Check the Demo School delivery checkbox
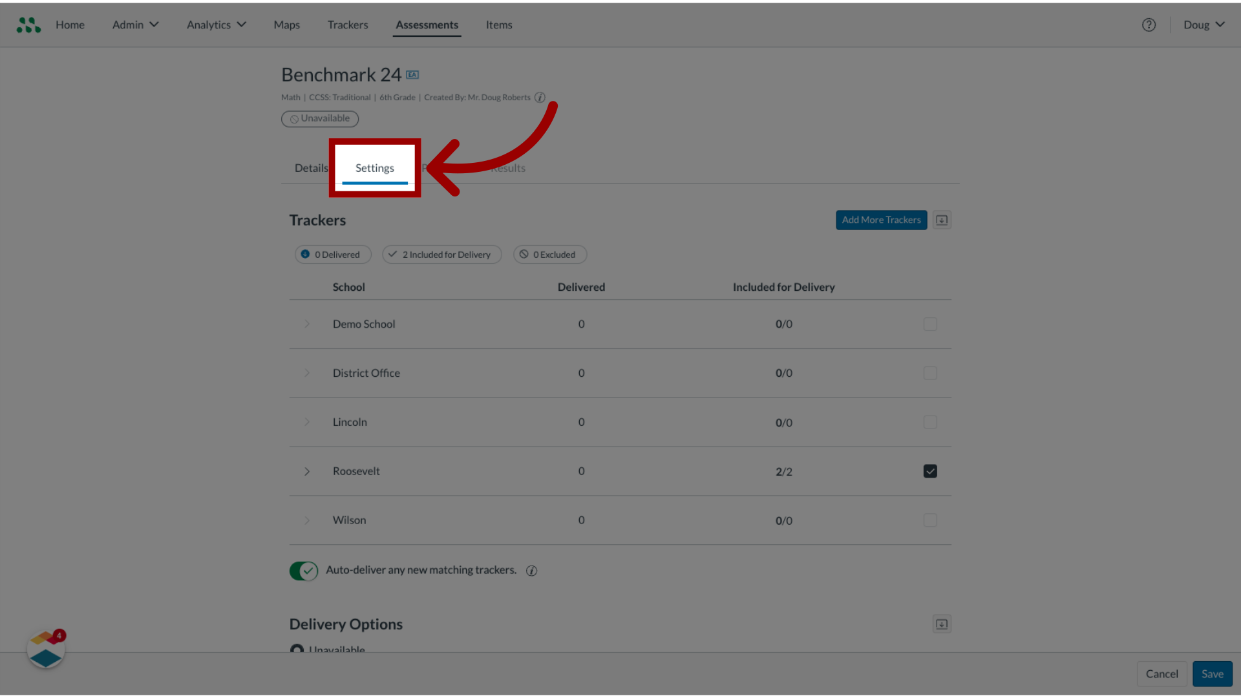 point(930,324)
